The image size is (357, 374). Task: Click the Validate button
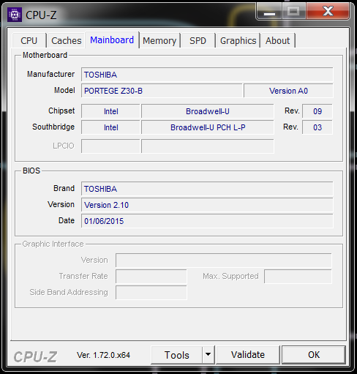pos(248,355)
